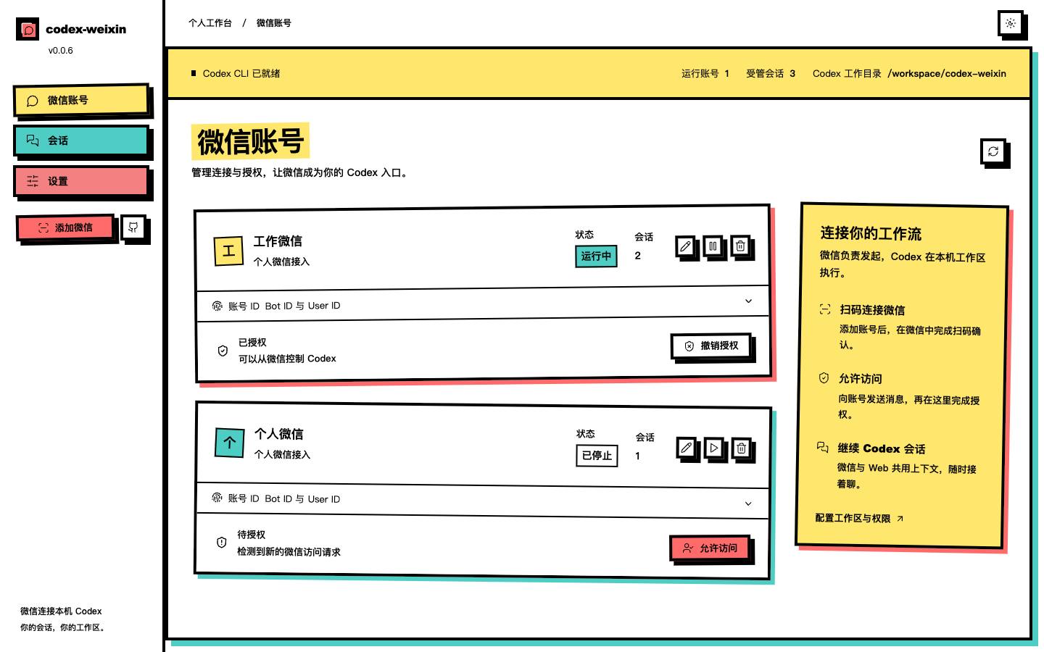The width and height of the screenshot is (1044, 652).
Task: Open the 会话 sidebar item
Action: 80,141
